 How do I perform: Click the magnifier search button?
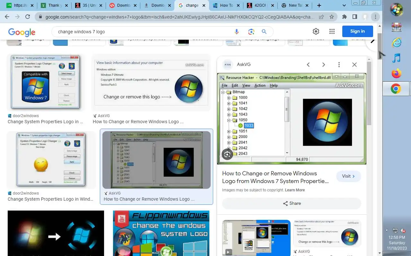coord(264,32)
